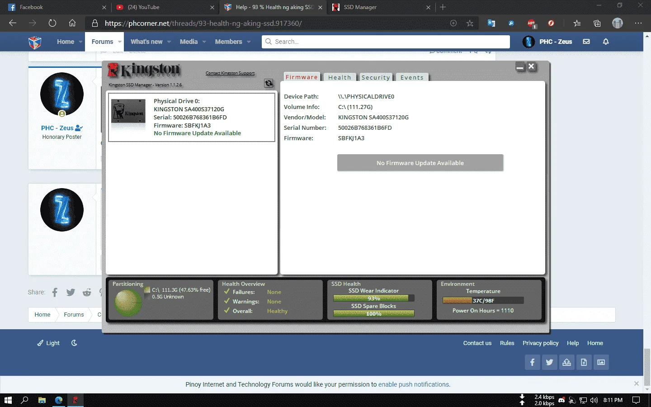Dismiss the push notification banner

pos(637,383)
